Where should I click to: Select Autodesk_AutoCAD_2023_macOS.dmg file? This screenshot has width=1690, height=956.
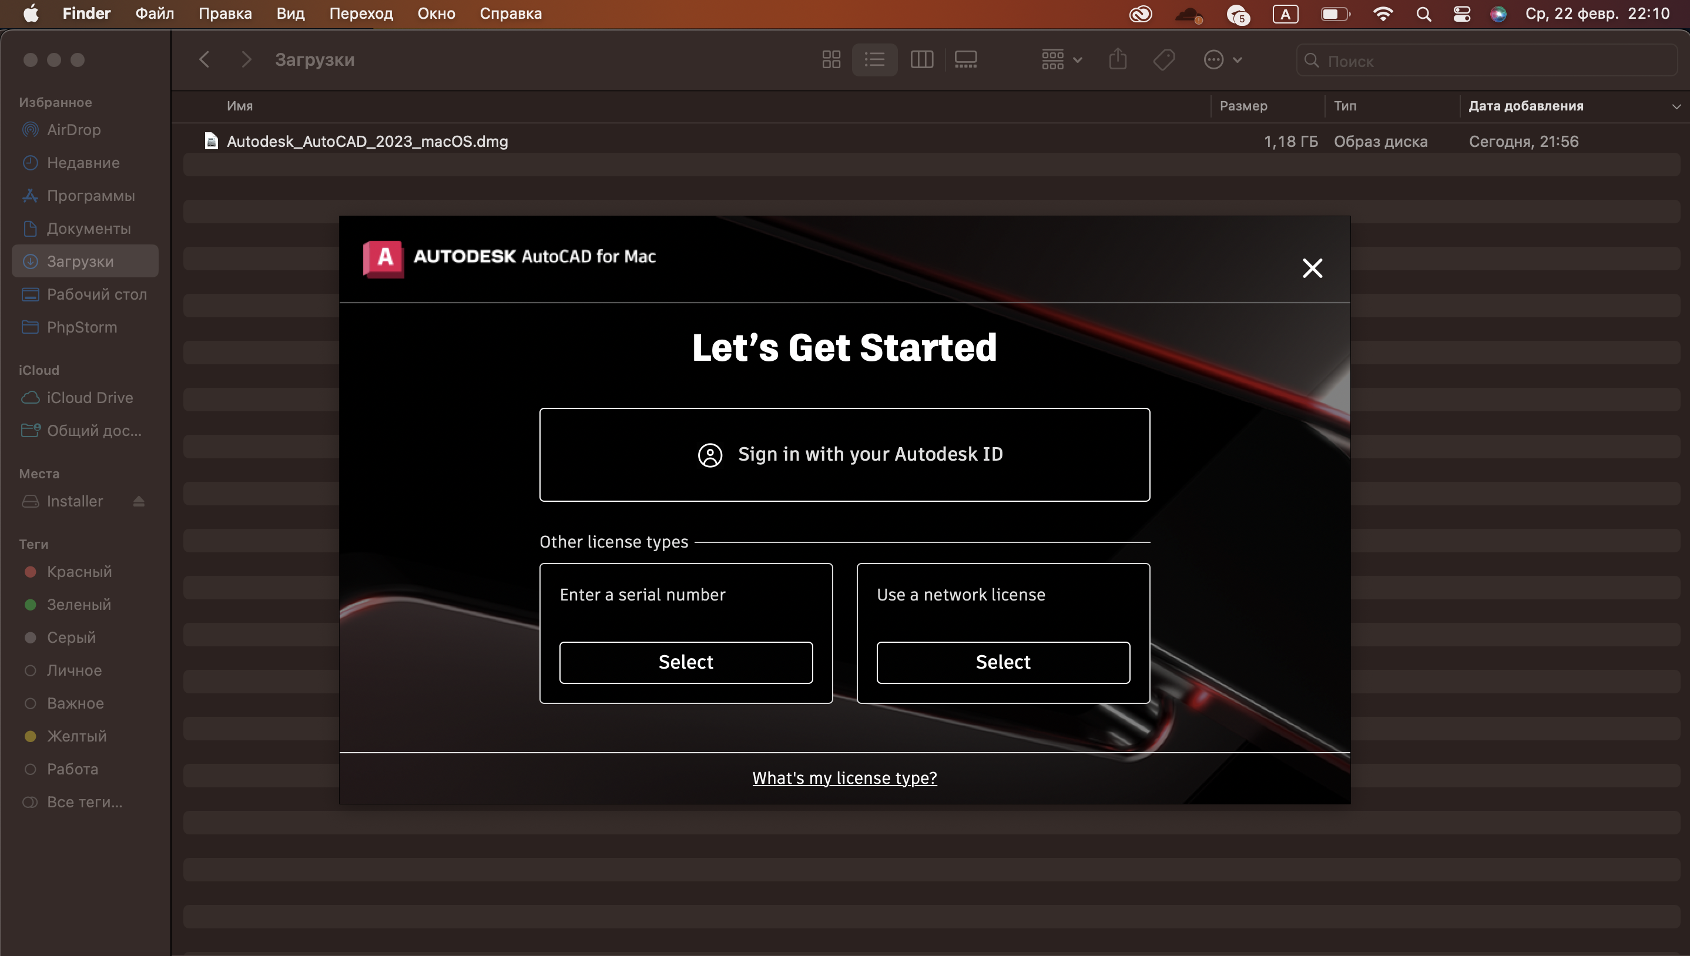[367, 141]
